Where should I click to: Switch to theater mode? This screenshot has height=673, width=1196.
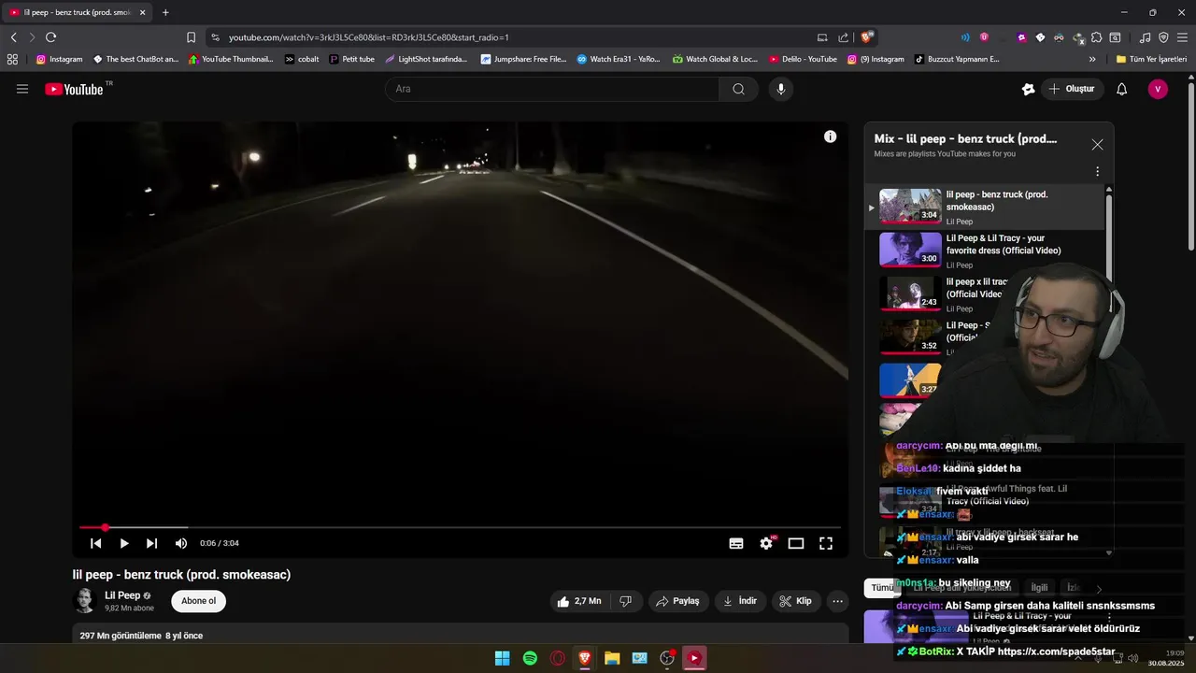796,543
